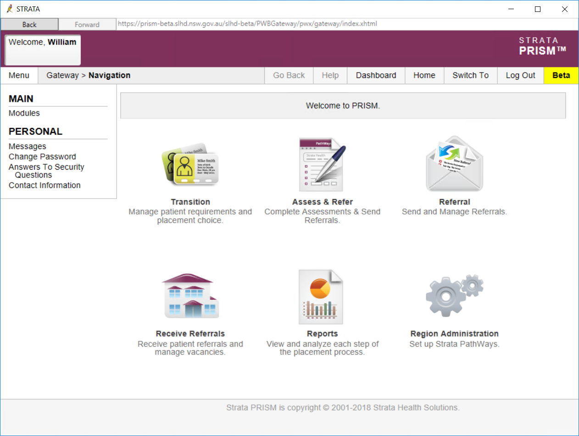Screen dimensions: 579x436
Task: Click 'Send and Manage Referrals.' description
Action: (455, 212)
